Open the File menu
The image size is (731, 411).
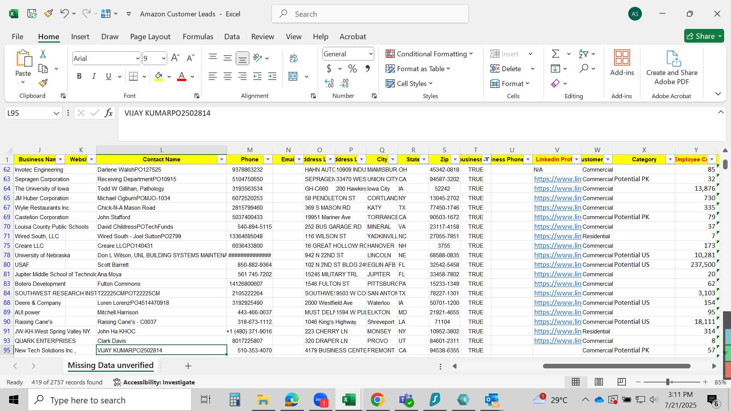(x=18, y=37)
